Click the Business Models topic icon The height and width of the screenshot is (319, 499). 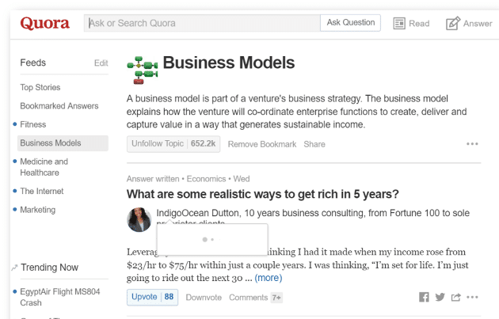(143, 70)
